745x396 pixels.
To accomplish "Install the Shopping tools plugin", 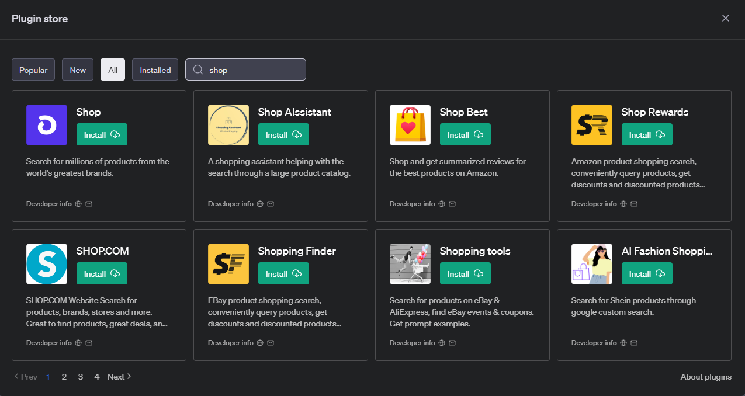I will click(x=465, y=274).
